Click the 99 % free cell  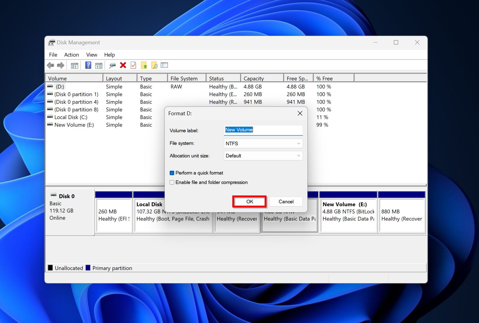[322, 125]
